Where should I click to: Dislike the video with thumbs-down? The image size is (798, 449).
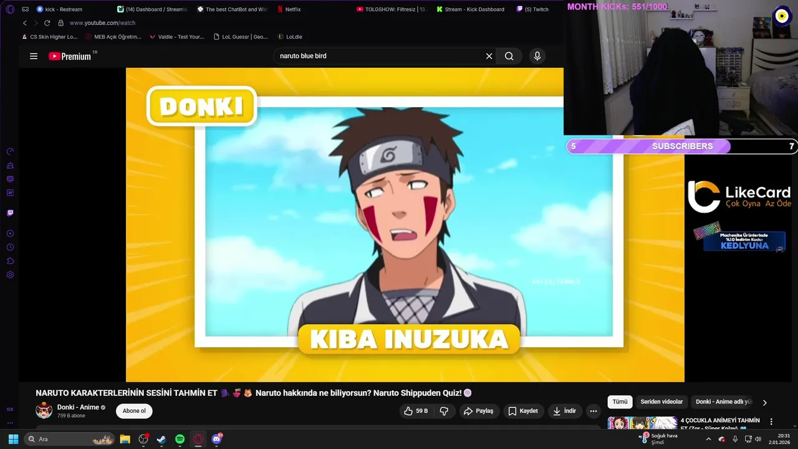444,411
